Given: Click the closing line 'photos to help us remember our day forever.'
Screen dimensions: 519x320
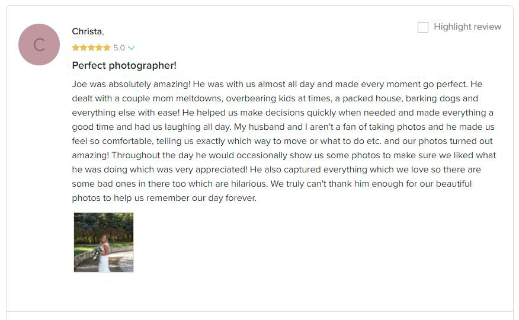Looking at the screenshot, I should pyautogui.click(x=164, y=198).
